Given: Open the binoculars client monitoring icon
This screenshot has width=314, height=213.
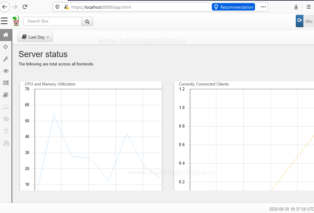Looking at the screenshot, I should [6, 143].
